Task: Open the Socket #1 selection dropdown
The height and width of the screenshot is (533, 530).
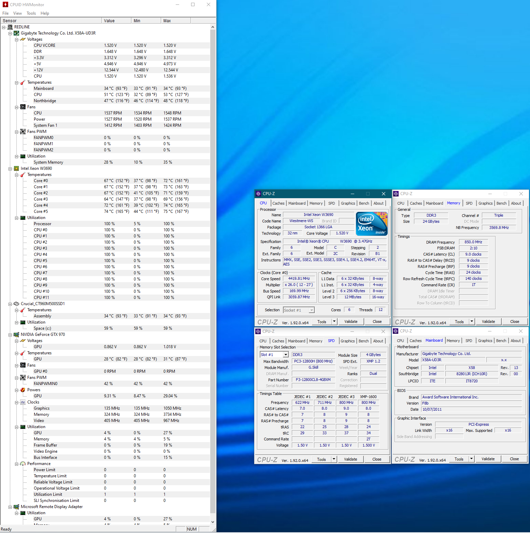Action: 312,310
